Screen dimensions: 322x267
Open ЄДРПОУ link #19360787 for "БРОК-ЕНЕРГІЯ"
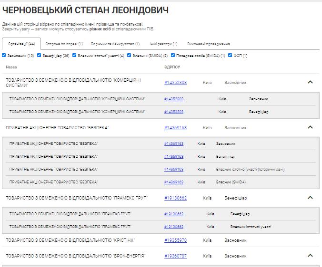(175, 256)
